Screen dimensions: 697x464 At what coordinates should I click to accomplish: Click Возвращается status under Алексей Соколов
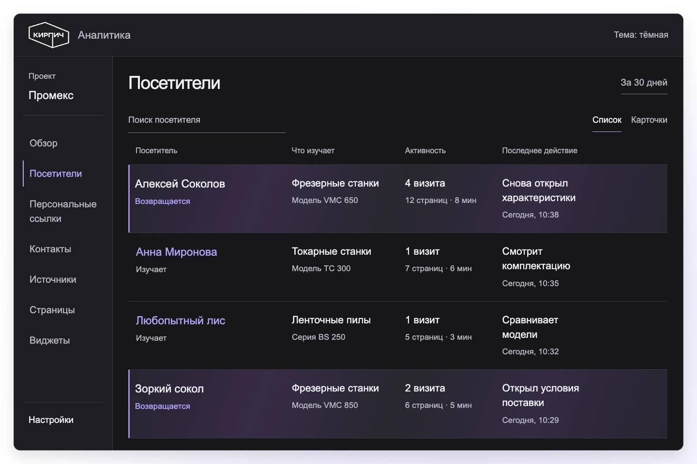click(163, 201)
